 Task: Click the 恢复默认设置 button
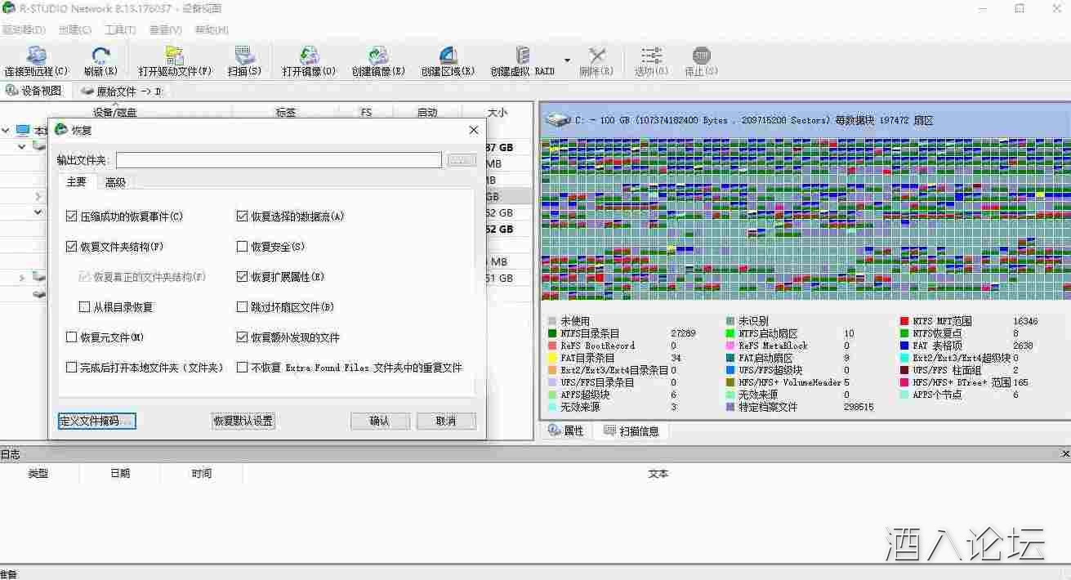coord(243,421)
